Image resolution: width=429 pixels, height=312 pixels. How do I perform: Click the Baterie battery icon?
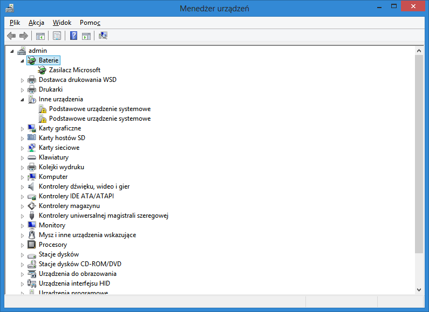[32, 60]
